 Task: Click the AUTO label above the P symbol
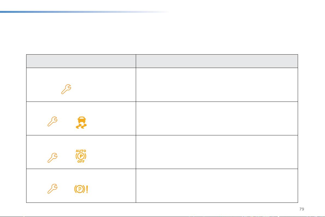pyautogui.click(x=81, y=151)
